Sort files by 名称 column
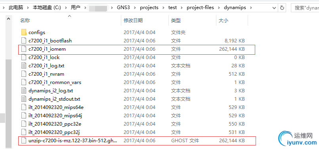Image resolution: width=319 pixels, height=149 pixels. 25,20
